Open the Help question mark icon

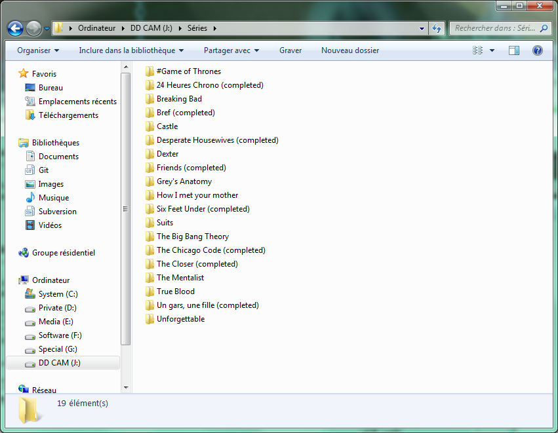[537, 50]
